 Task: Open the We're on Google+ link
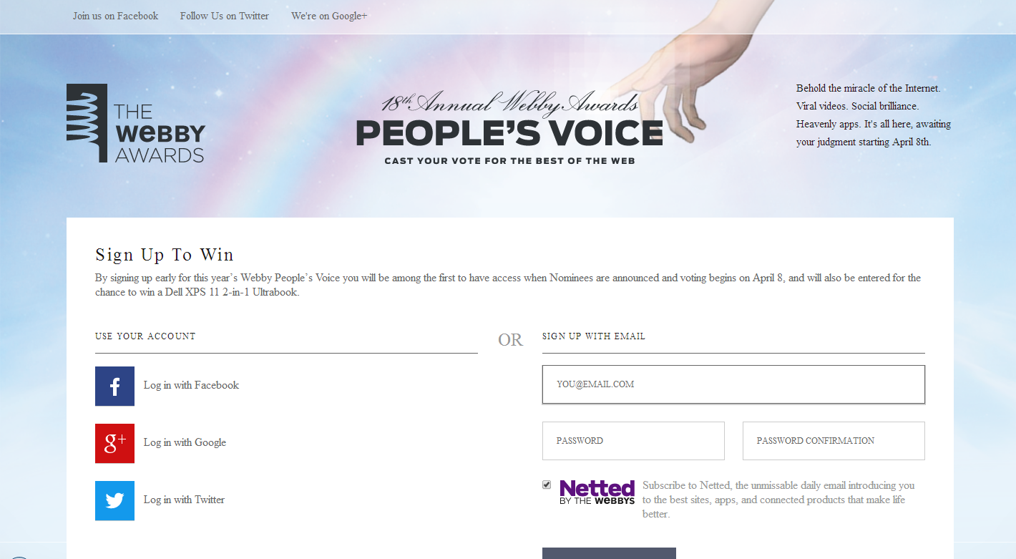(x=329, y=16)
